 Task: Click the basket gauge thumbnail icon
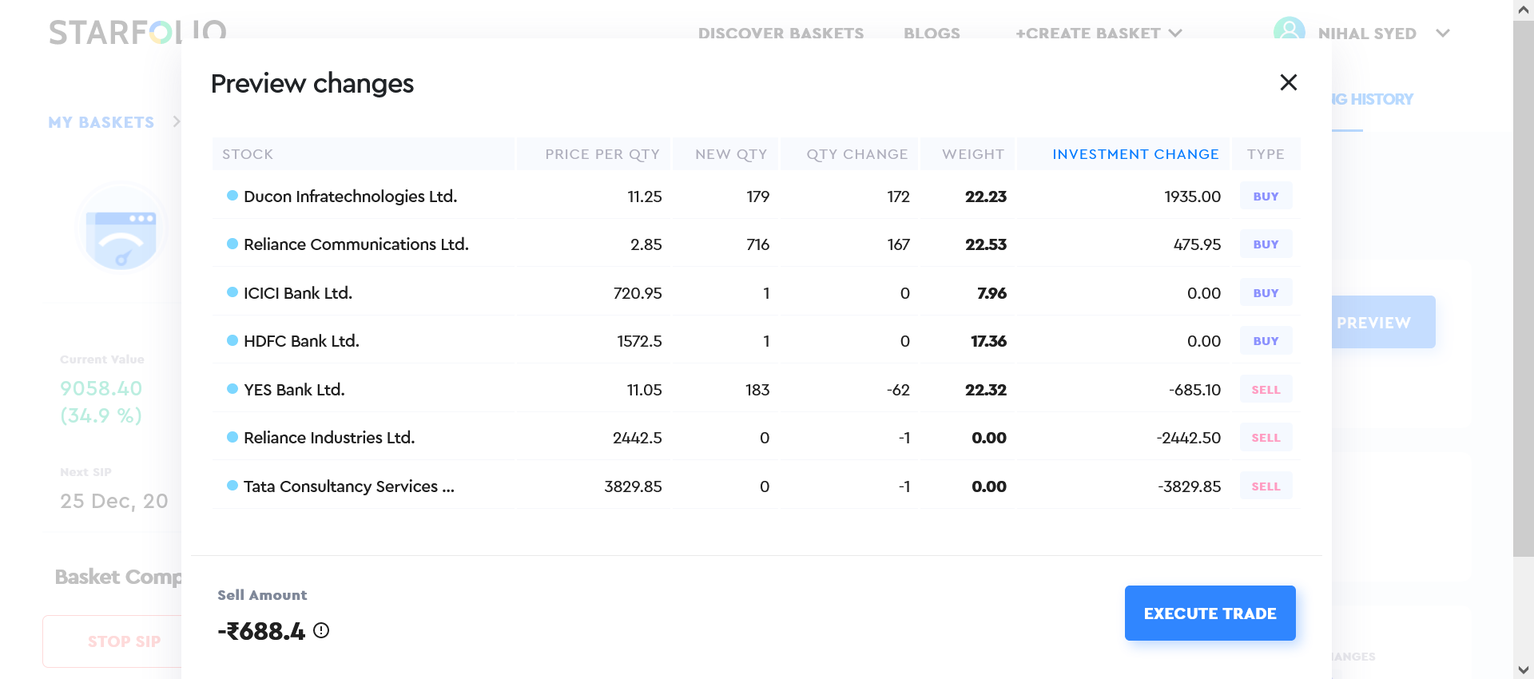click(x=121, y=229)
